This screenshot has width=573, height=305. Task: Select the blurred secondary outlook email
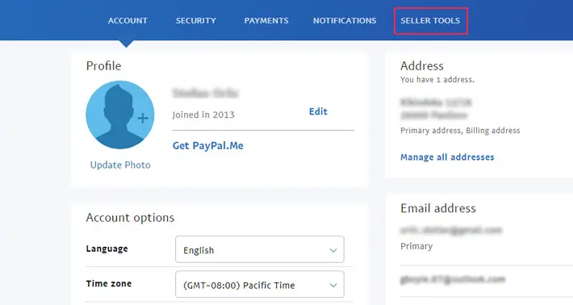pos(453,279)
